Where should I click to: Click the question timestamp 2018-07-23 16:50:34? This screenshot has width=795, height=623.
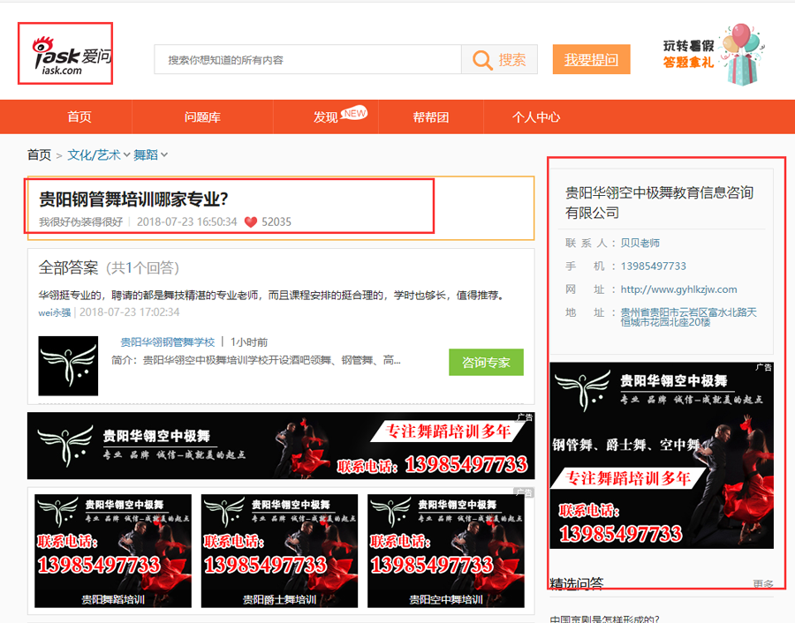pyautogui.click(x=186, y=221)
